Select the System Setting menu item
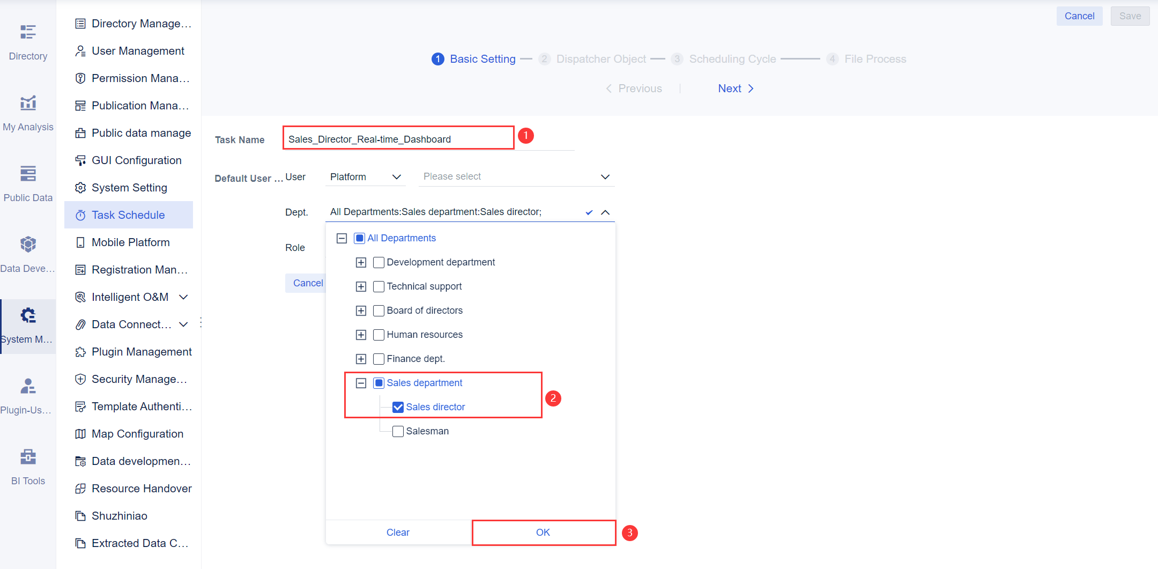 tap(129, 187)
